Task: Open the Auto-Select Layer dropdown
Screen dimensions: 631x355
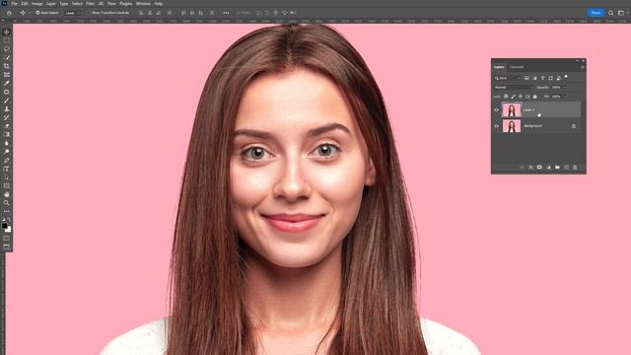Action: pyautogui.click(x=72, y=13)
